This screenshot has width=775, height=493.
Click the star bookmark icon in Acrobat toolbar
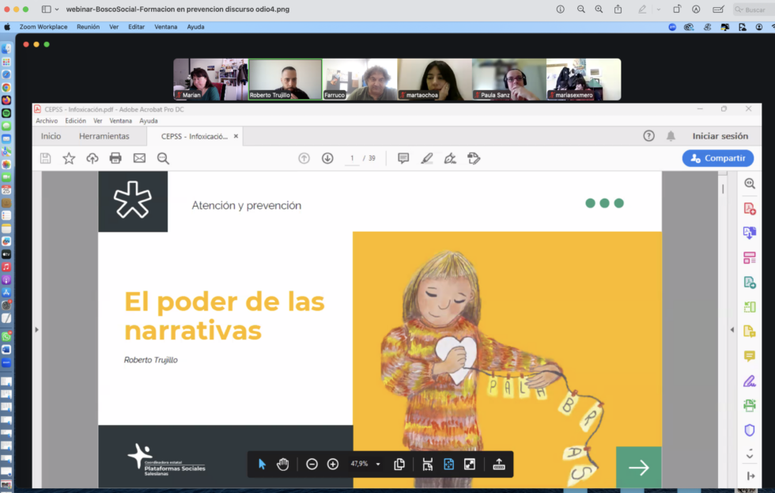69,158
